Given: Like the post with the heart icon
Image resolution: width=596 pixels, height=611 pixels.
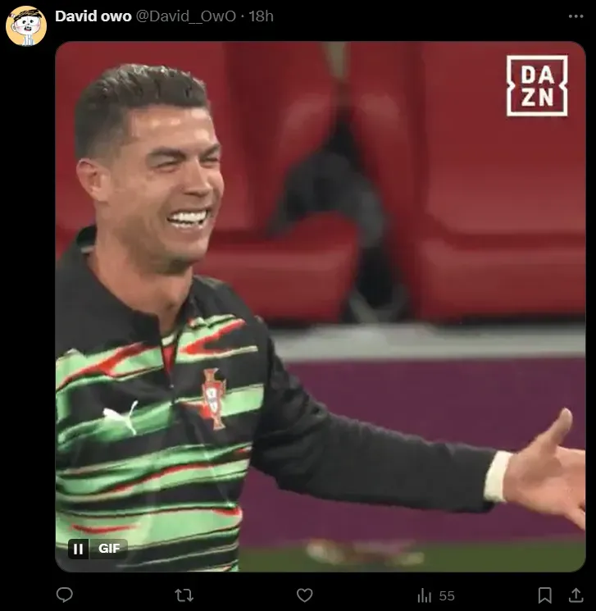Looking at the screenshot, I should pos(305,595).
